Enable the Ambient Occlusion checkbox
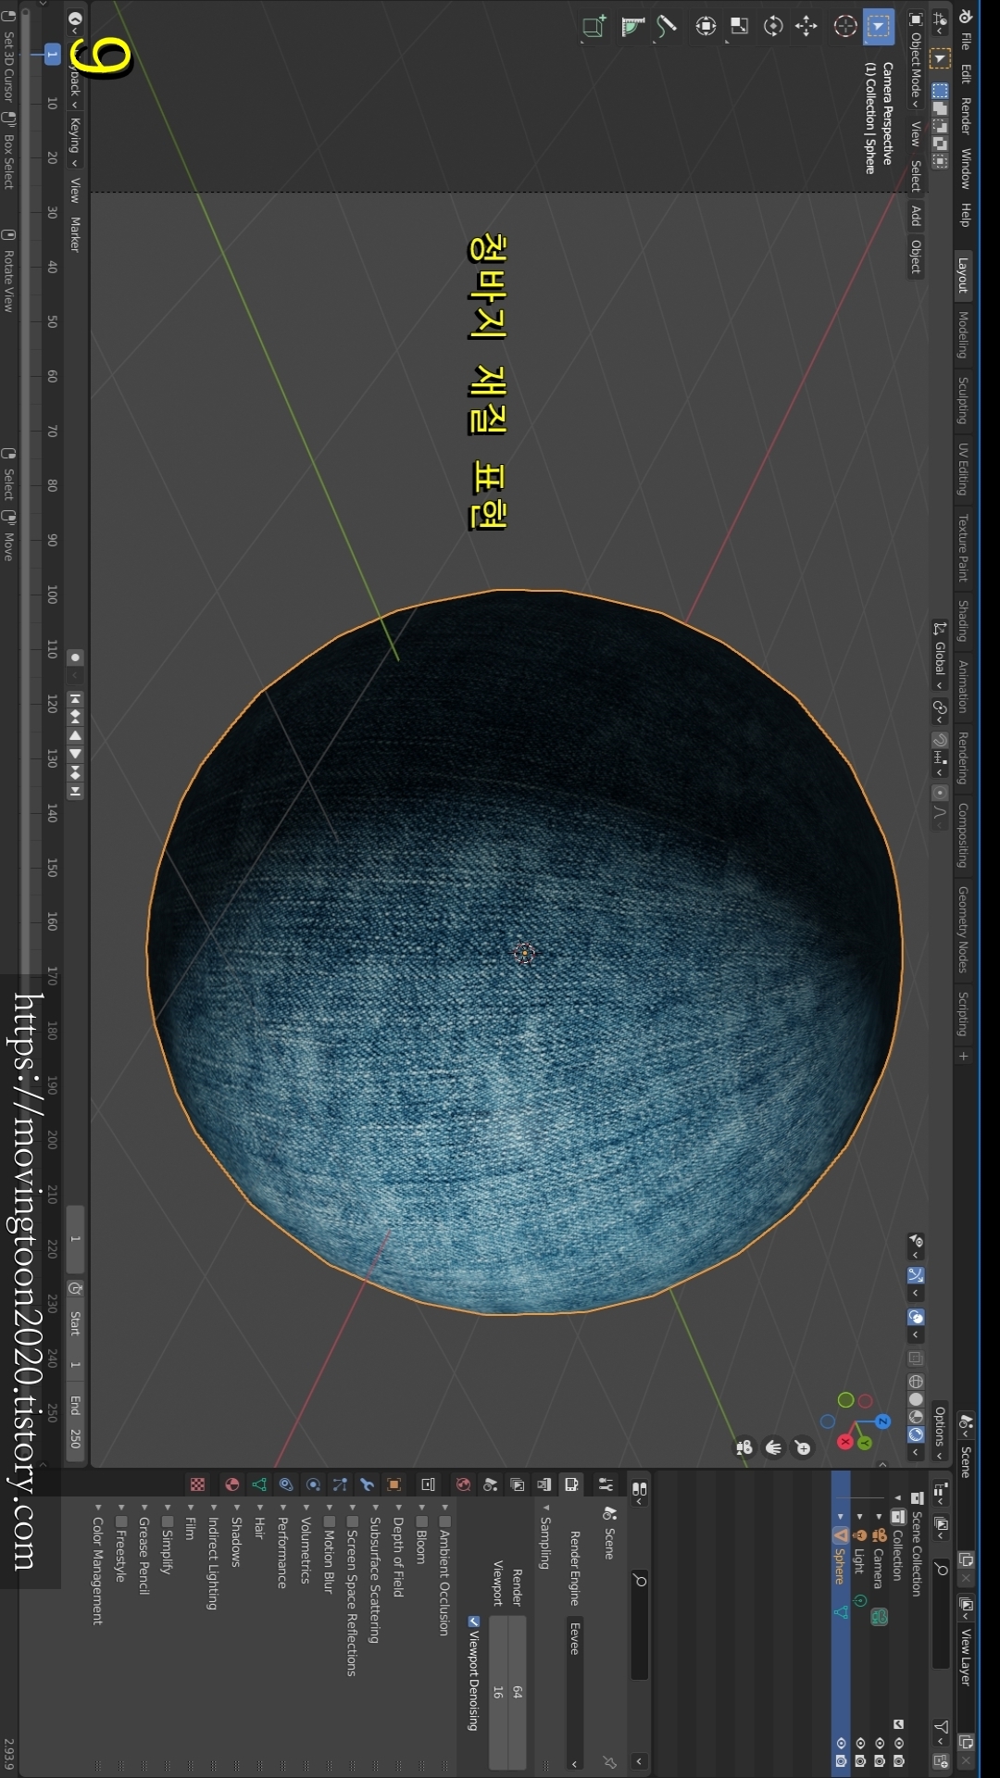This screenshot has width=1000, height=1778. tap(444, 1521)
